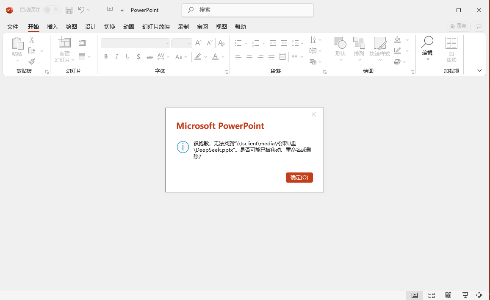Click Slide Sorter view icon
490x300 pixels.
click(432, 295)
